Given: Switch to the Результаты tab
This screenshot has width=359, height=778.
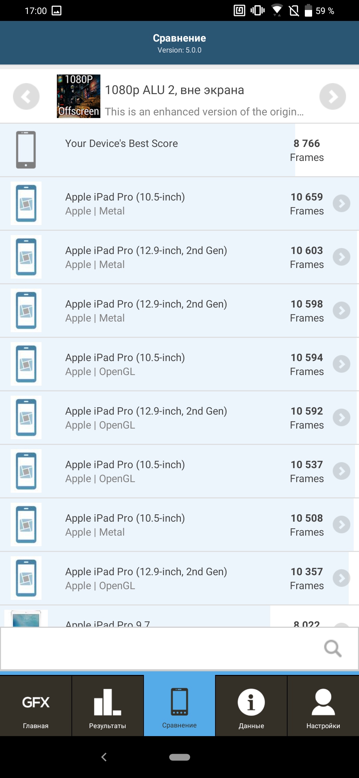Looking at the screenshot, I should [x=107, y=706].
